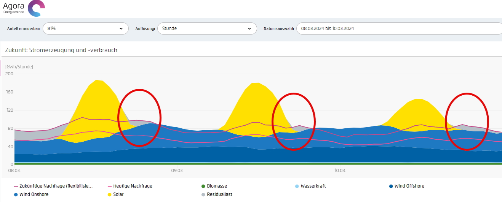The width and height of the screenshot is (502, 202).
Task: Click the 200 y-axis value label
Action: click(9, 74)
